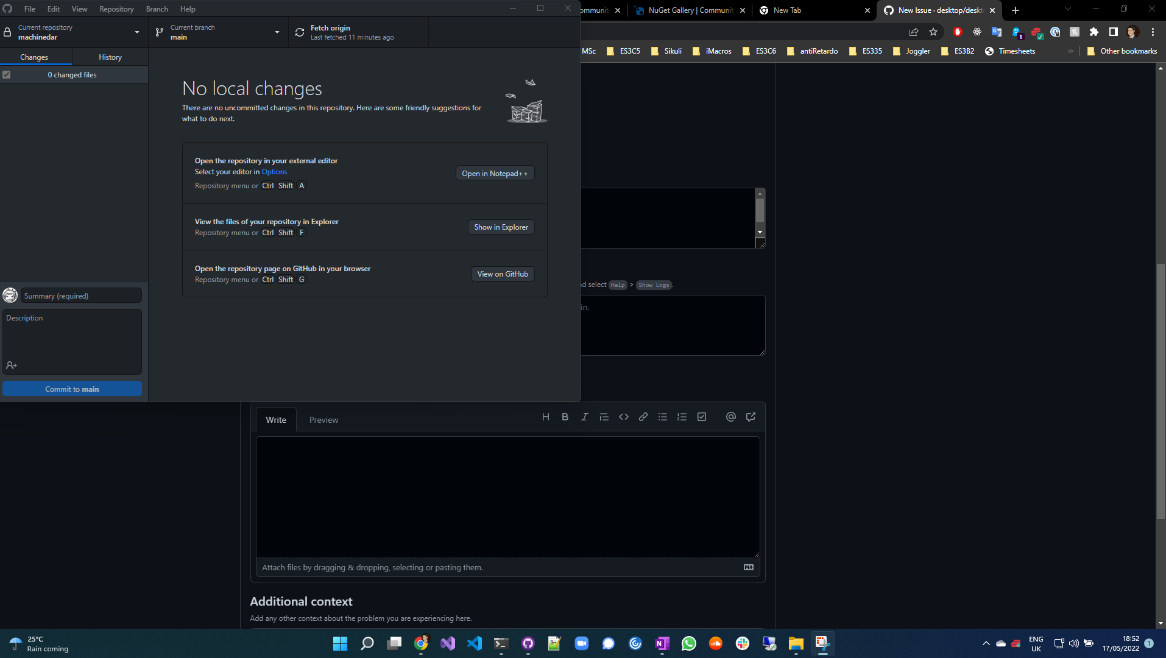Mention a user with the @ icon
The width and height of the screenshot is (1166, 658).
point(730,417)
